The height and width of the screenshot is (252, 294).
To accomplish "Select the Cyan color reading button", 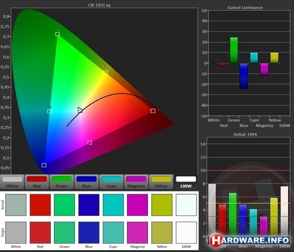I will 111,182.
